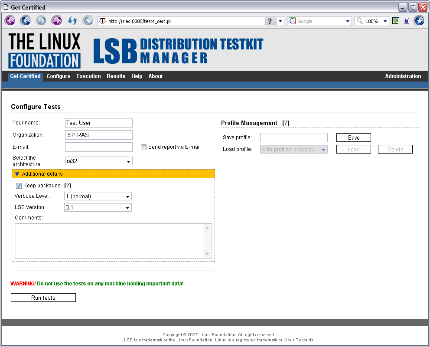Open the 100% zoom level dropdown
This screenshot has width=430, height=347.
[385, 21]
